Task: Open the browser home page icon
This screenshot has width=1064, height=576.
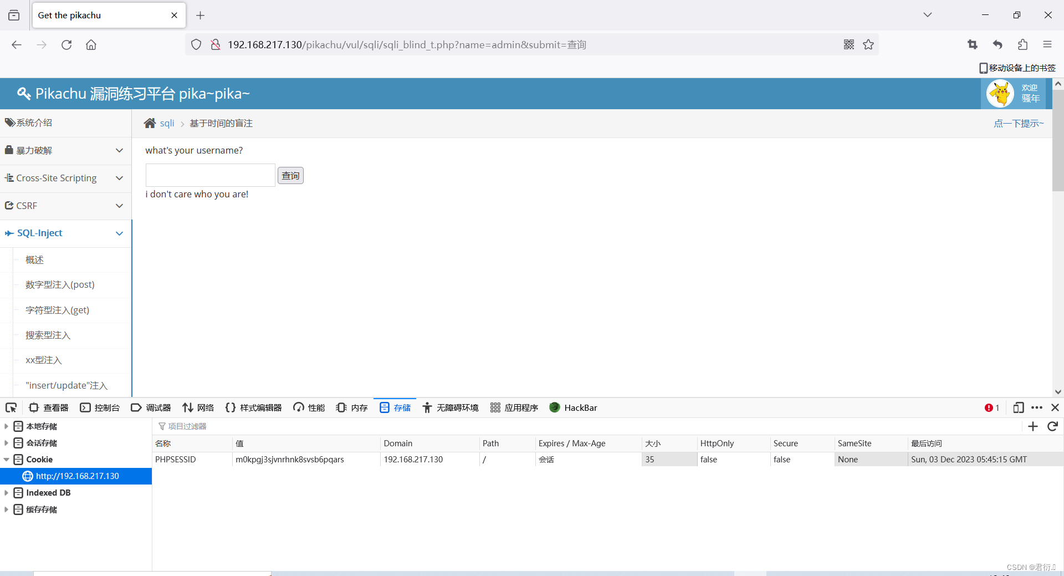Action: [x=91, y=45]
